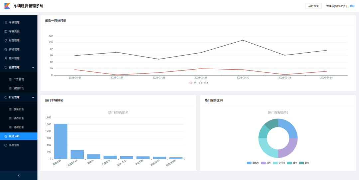The width and height of the screenshot is (359, 180).
Task: Click the 奔驰200sl bar in the ranking chart
Action: click(x=160, y=158)
